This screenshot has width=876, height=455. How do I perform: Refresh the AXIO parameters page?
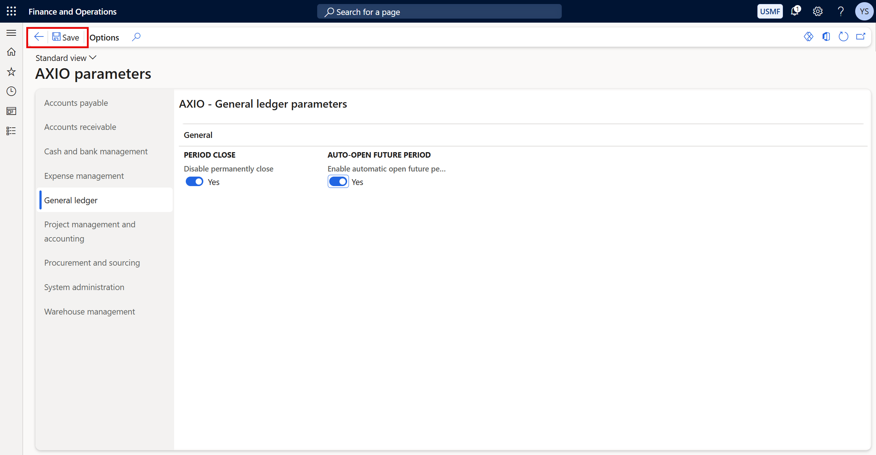844,36
